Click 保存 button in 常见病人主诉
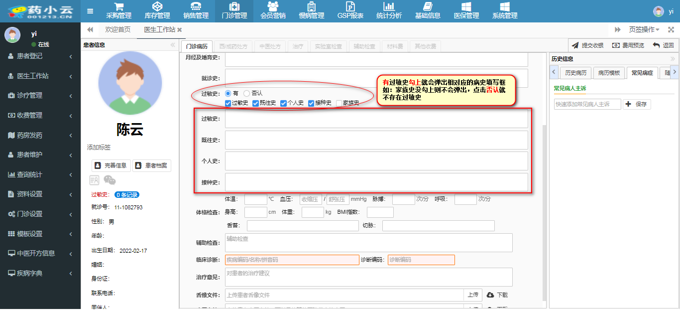 pyautogui.click(x=637, y=104)
